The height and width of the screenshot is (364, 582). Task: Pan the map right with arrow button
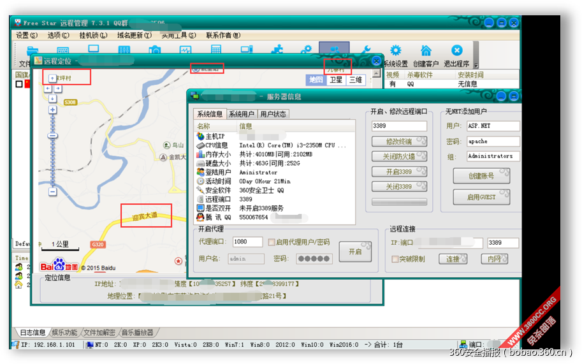[58, 89]
